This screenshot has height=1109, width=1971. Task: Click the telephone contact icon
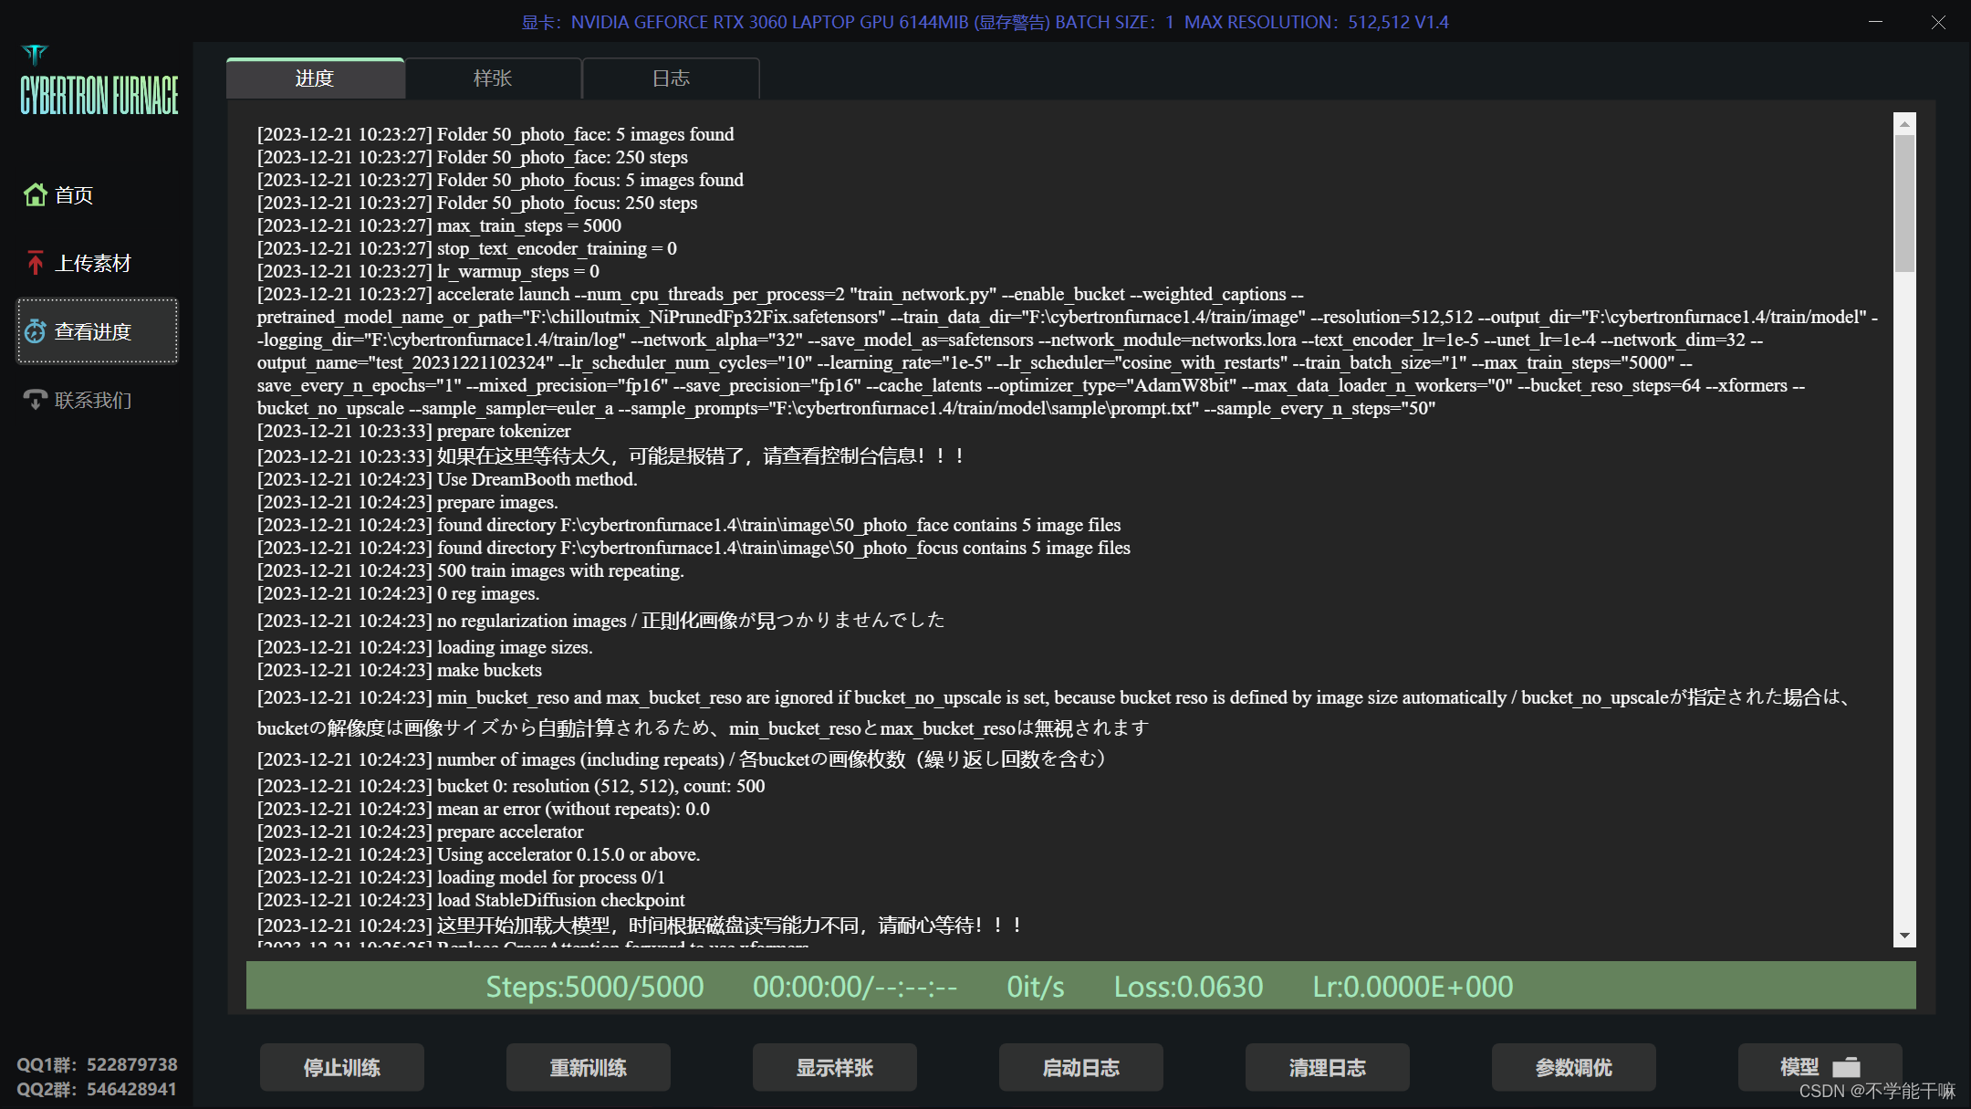(x=36, y=400)
